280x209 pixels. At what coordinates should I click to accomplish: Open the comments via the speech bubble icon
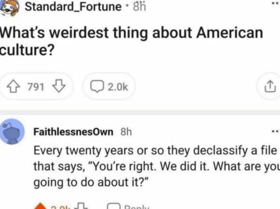[97, 87]
